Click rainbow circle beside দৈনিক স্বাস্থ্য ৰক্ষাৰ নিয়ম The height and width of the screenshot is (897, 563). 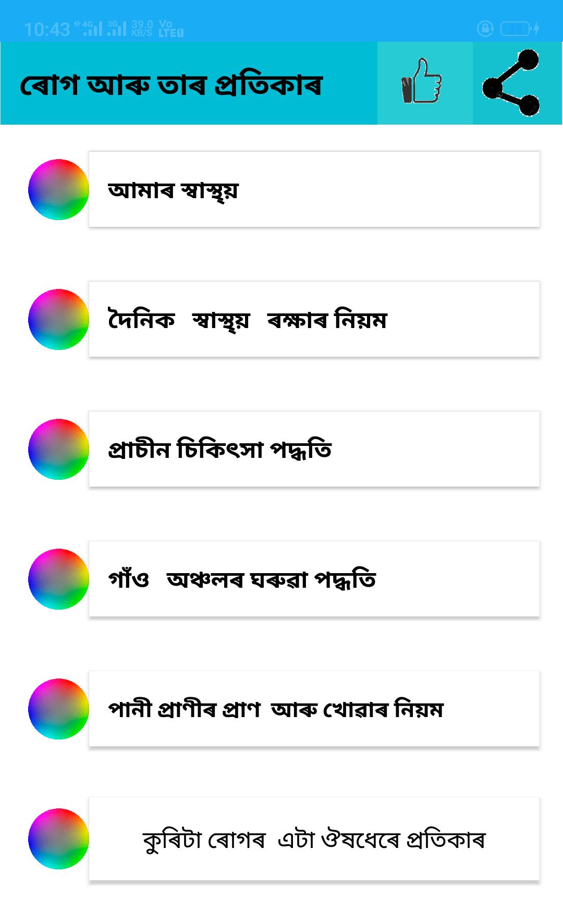[x=58, y=319]
